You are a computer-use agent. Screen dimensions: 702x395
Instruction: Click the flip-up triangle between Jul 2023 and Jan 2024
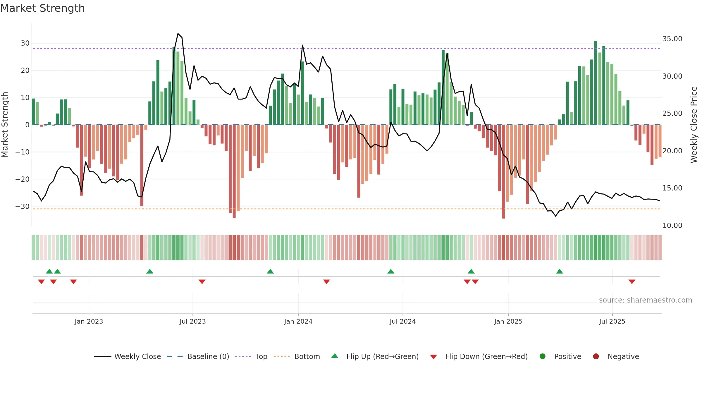click(x=270, y=271)
